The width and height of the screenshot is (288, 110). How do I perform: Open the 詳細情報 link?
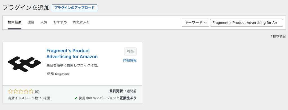pyautogui.click(x=130, y=61)
